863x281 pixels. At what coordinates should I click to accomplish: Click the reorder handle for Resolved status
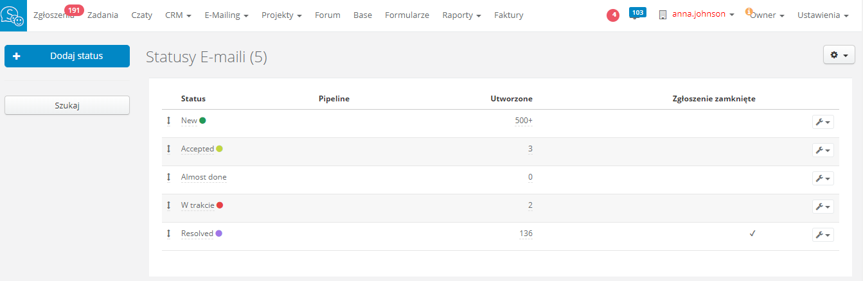[x=168, y=234]
